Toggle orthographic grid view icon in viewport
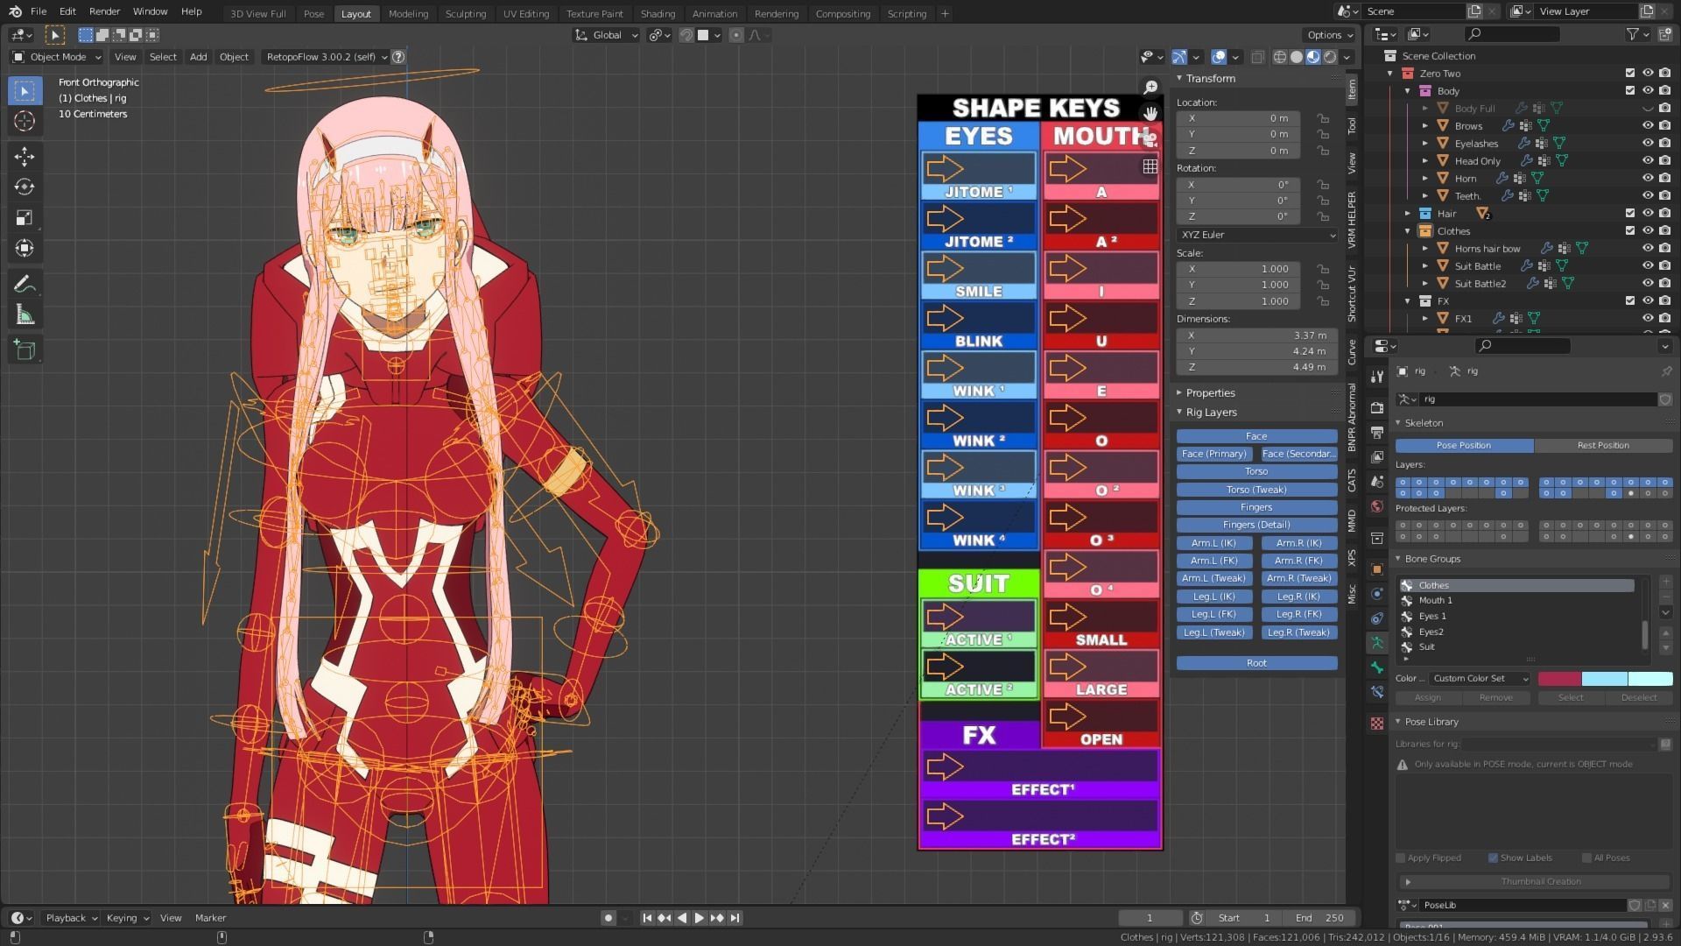Screen dimensions: 1681x946 pos(1150,166)
